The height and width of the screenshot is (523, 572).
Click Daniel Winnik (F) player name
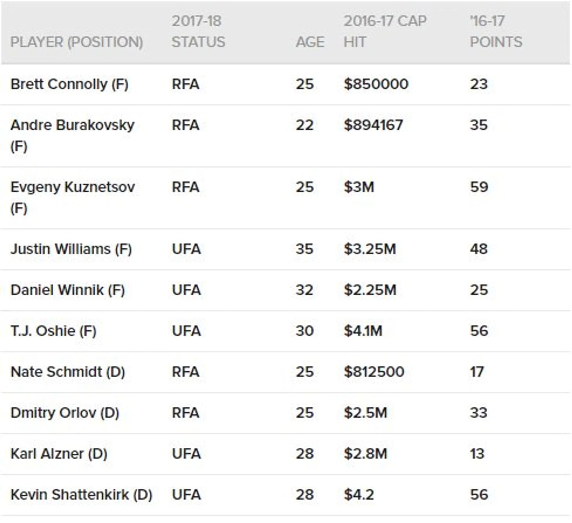pyautogui.click(x=67, y=290)
